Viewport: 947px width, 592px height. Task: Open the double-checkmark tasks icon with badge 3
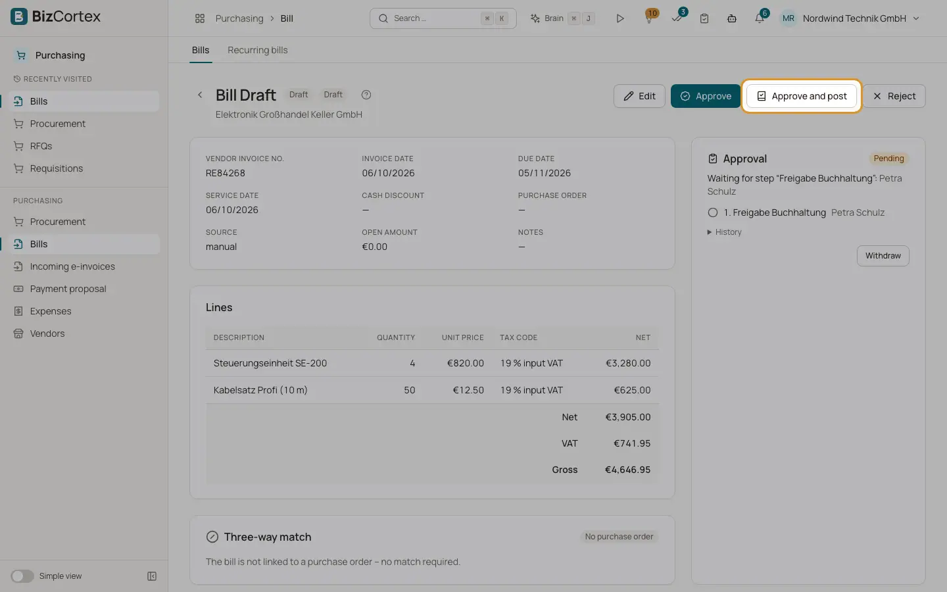(677, 18)
